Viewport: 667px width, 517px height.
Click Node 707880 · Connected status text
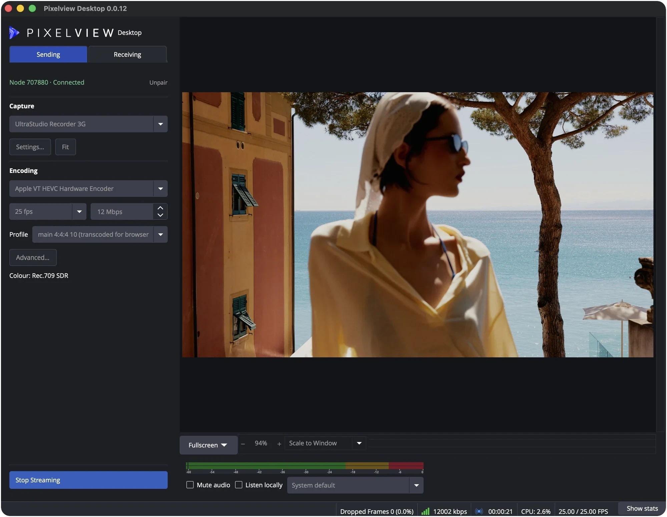click(47, 82)
